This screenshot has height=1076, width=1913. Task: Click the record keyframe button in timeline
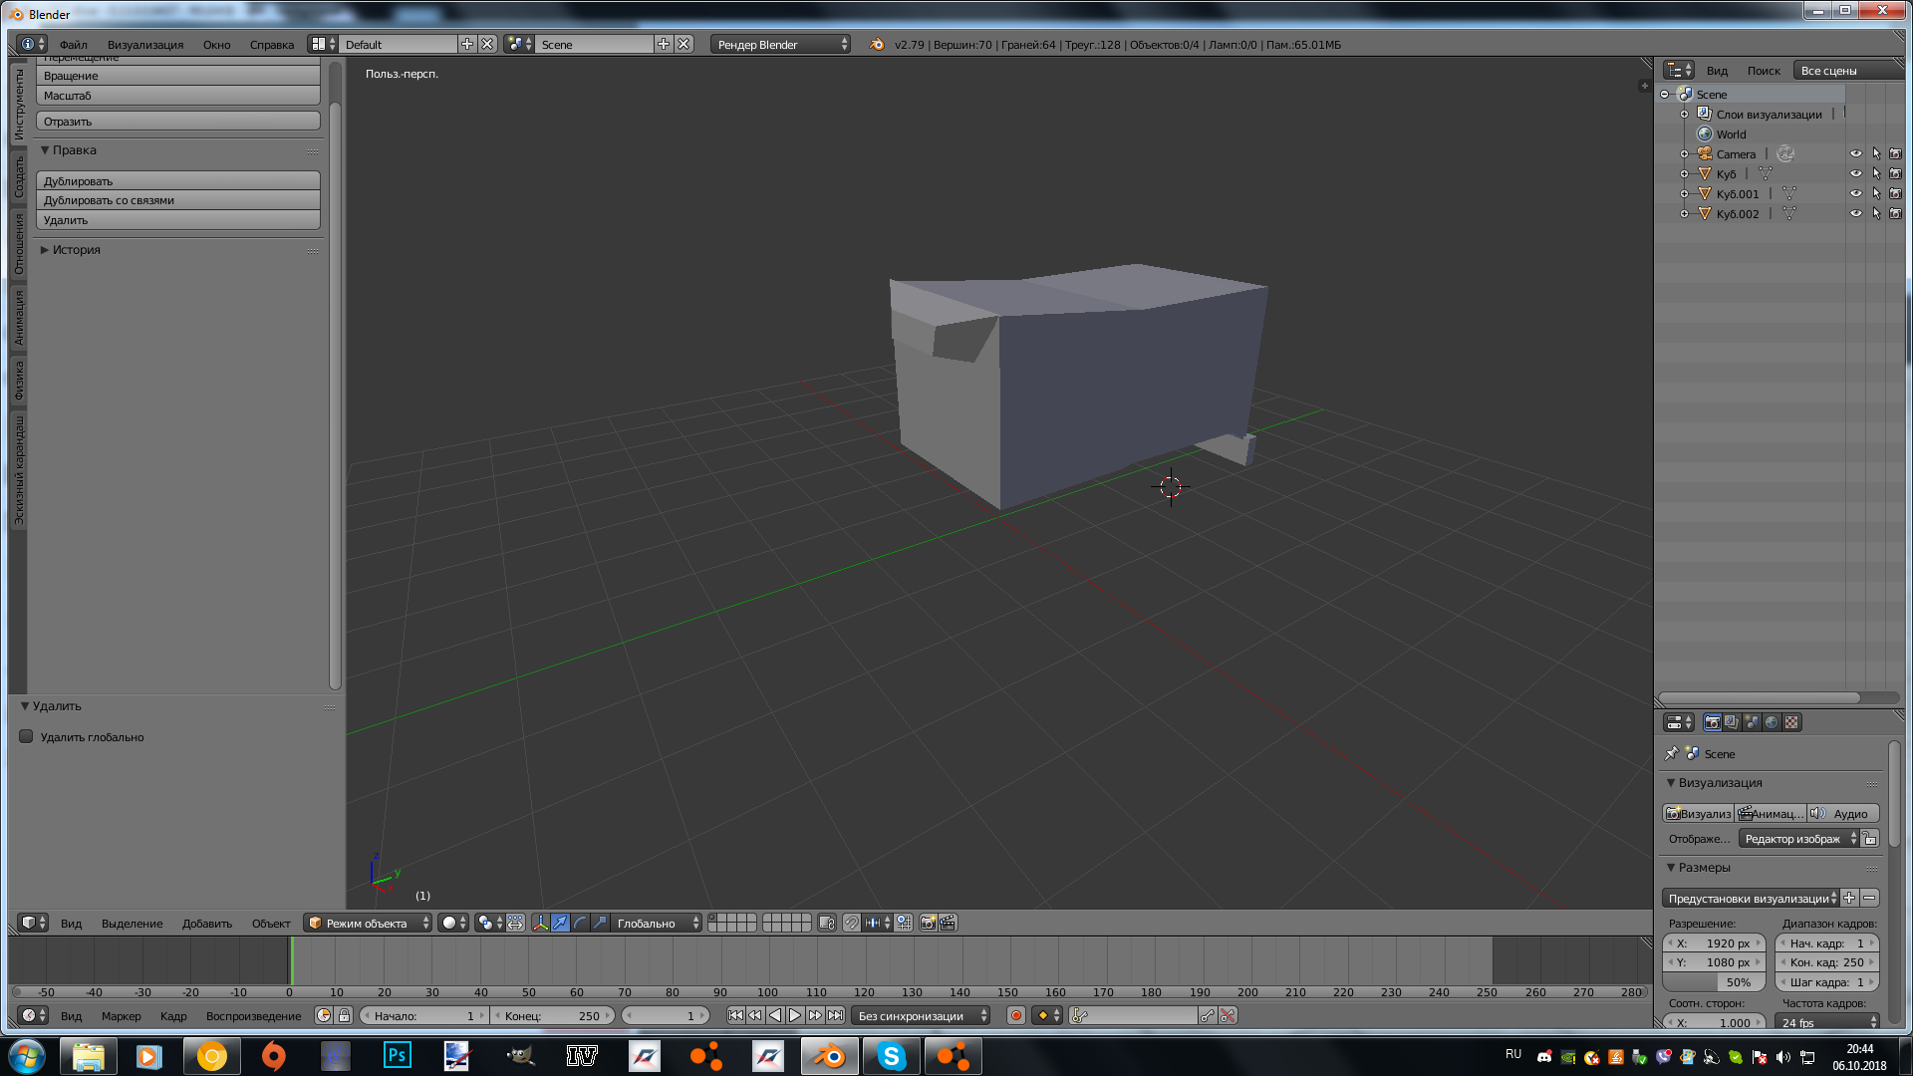point(1015,1015)
